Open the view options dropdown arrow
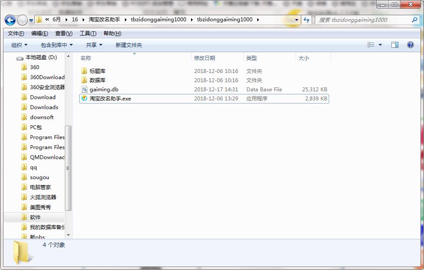 click(x=380, y=45)
